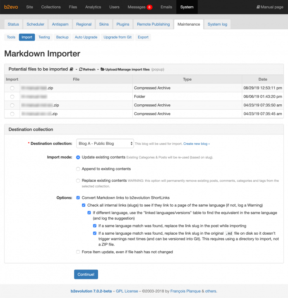Screen dimensions: 288x298
Task: Switch to the Scheduler tab
Action: click(x=35, y=24)
